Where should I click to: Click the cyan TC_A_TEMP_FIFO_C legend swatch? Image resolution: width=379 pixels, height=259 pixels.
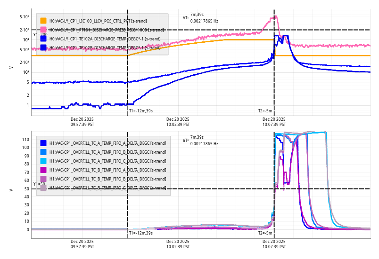[x=43, y=161]
